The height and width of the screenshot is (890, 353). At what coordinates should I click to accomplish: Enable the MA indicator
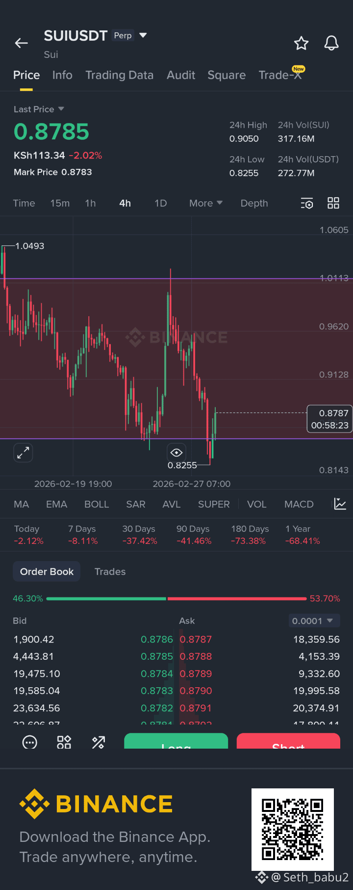[22, 504]
